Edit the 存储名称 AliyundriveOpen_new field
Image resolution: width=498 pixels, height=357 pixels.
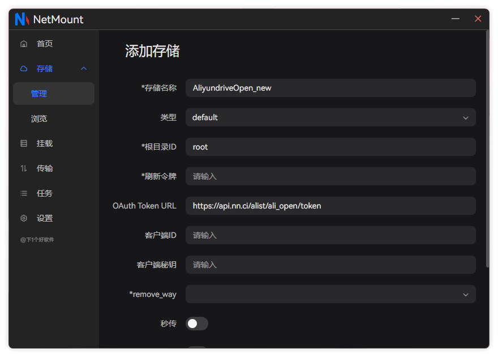pyautogui.click(x=330, y=88)
